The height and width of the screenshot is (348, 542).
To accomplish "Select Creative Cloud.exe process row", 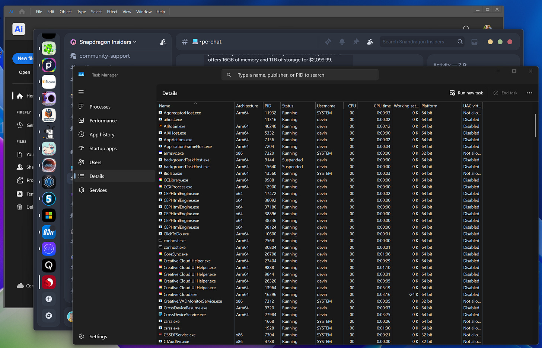I will (320, 294).
